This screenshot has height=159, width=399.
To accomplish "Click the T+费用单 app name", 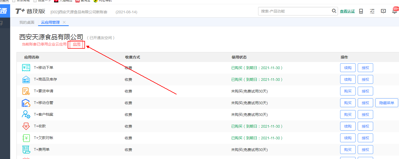I will [42, 149].
